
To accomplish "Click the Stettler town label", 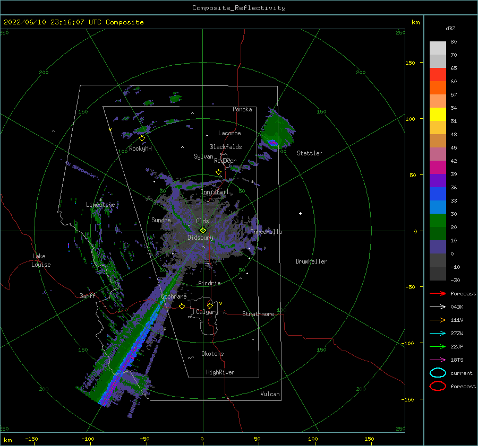I will click(310, 153).
